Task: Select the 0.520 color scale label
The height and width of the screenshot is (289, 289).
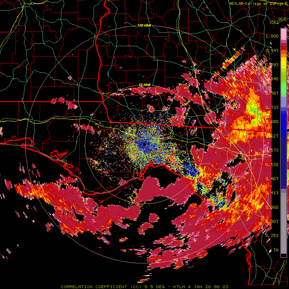Action: (272, 165)
